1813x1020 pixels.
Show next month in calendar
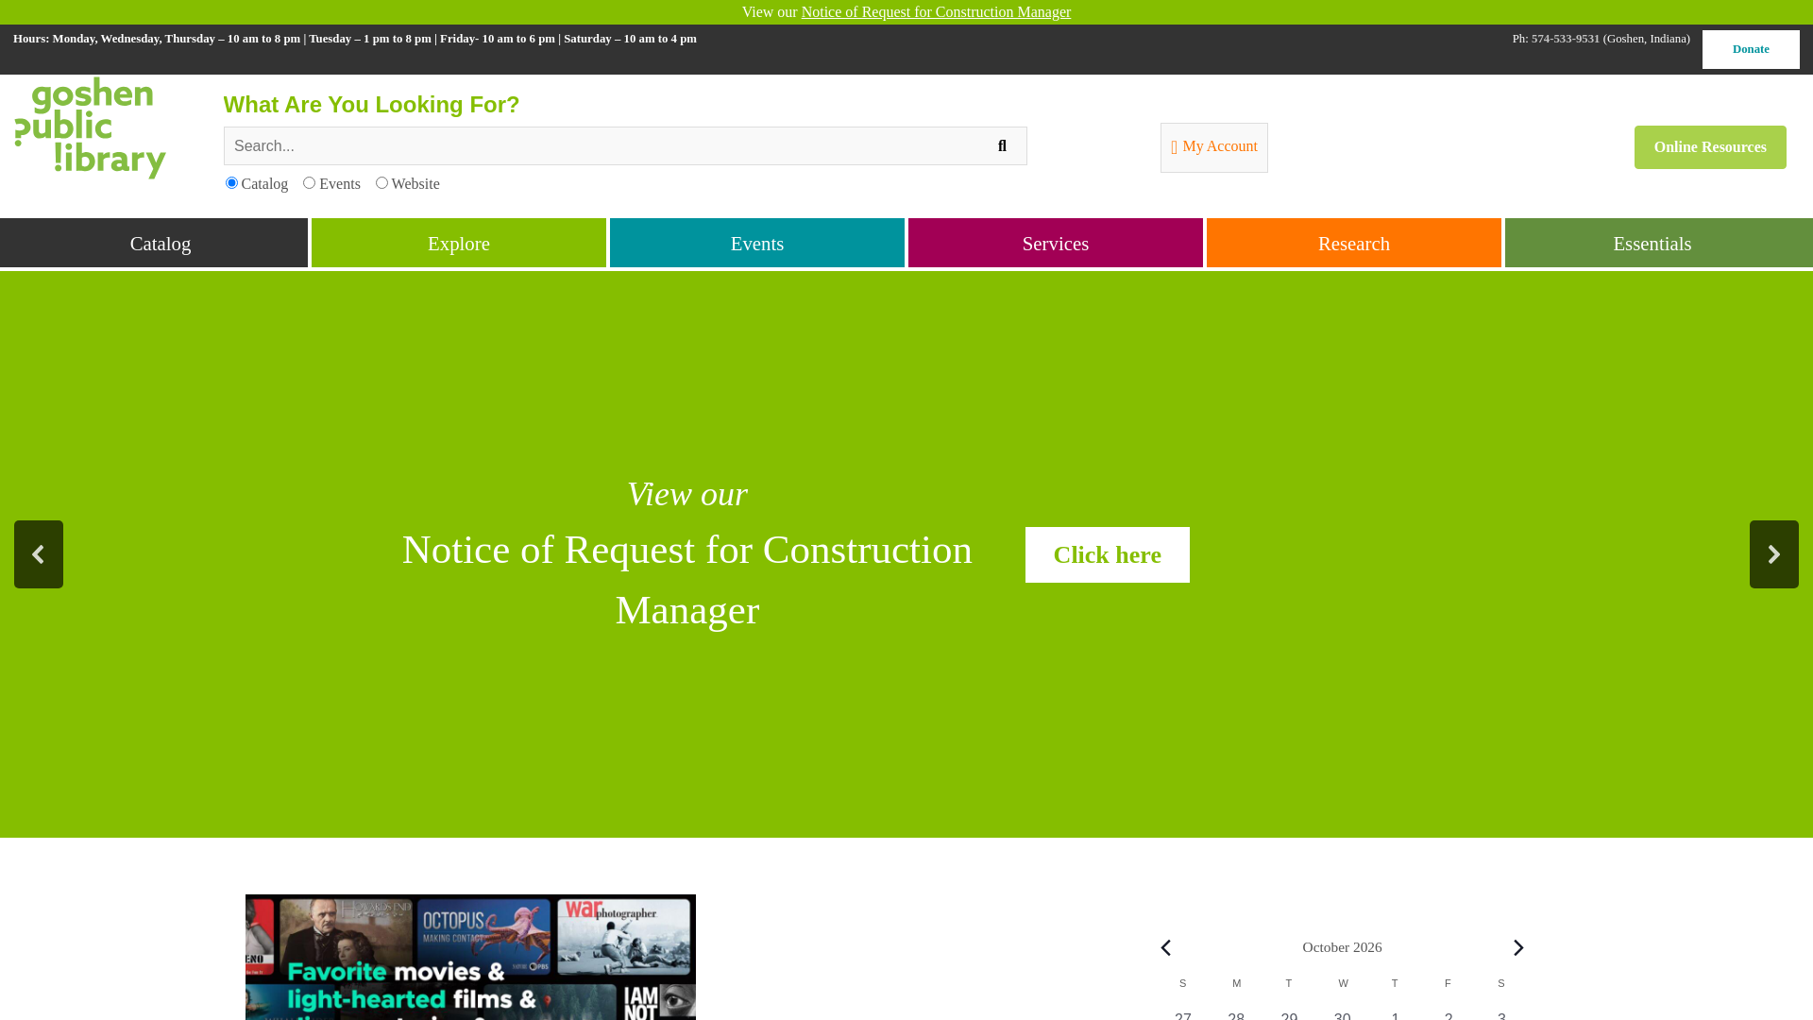[1518, 947]
